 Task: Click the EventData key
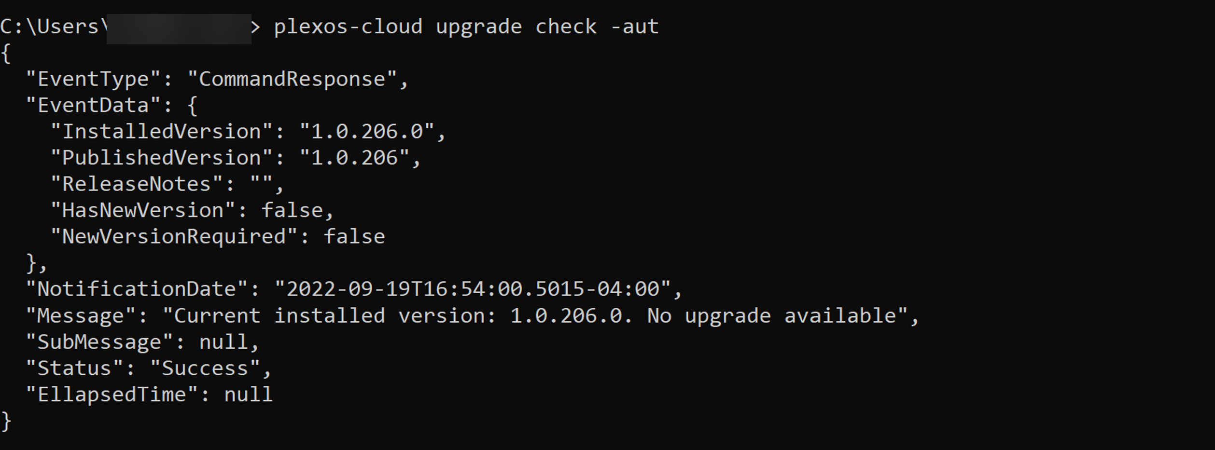[x=93, y=105]
